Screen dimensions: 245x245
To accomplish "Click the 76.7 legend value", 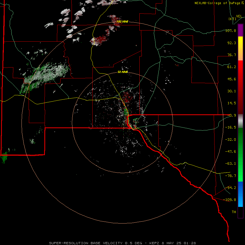I will click(232, 55).
